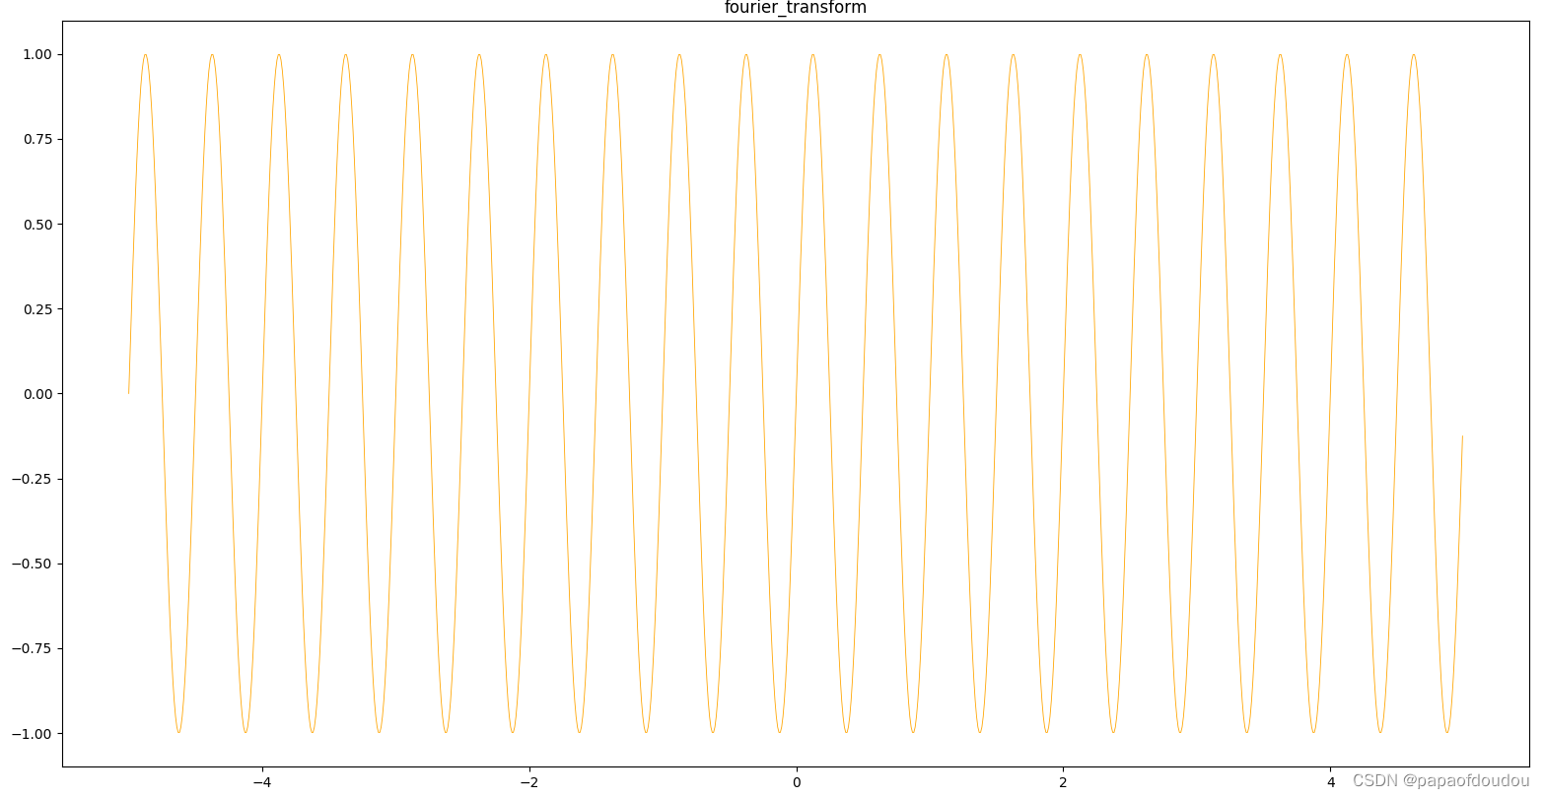The height and width of the screenshot is (798, 1544).
Task: Click the x-axis label 0
Action: click(x=796, y=783)
